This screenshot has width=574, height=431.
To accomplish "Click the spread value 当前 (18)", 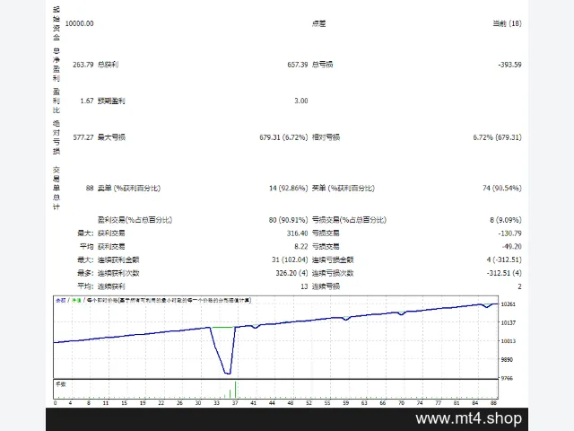I will [507, 23].
